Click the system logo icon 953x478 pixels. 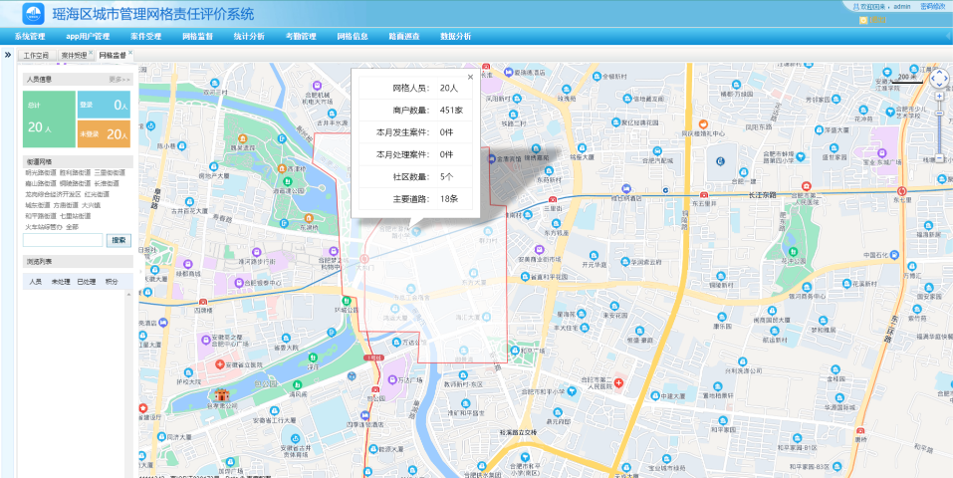coord(35,14)
